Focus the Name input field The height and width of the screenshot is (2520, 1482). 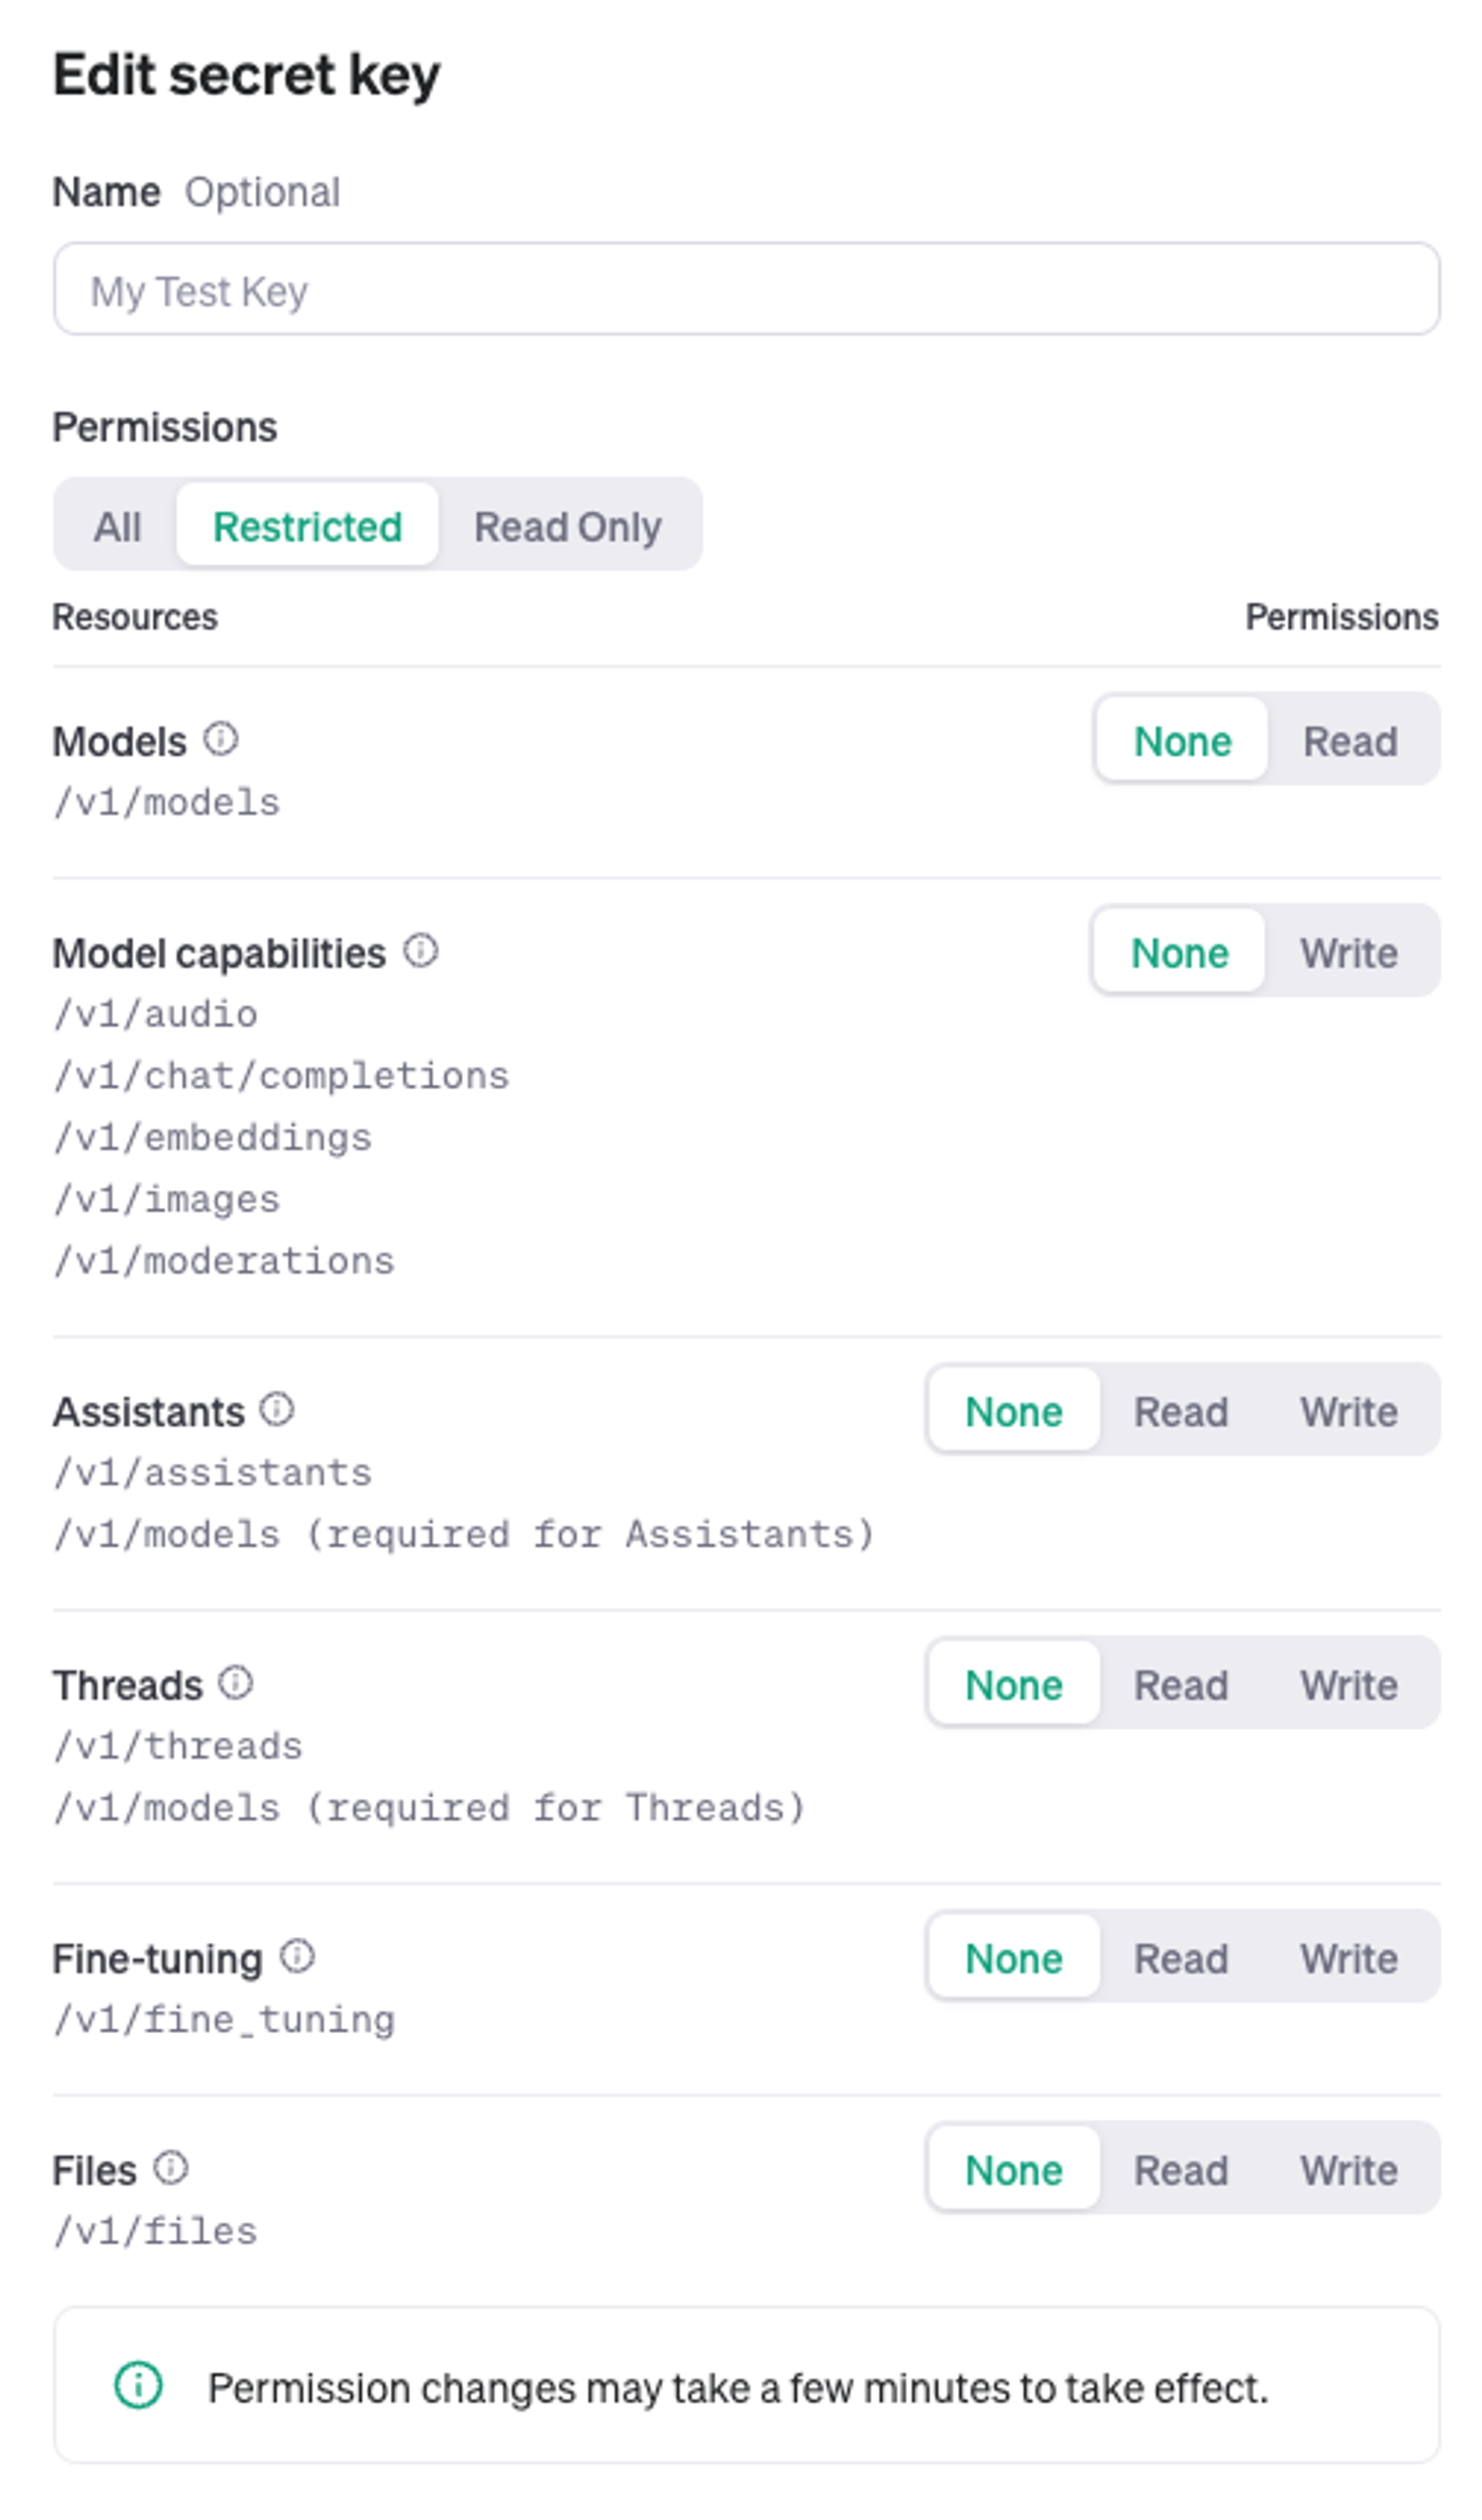tap(746, 290)
